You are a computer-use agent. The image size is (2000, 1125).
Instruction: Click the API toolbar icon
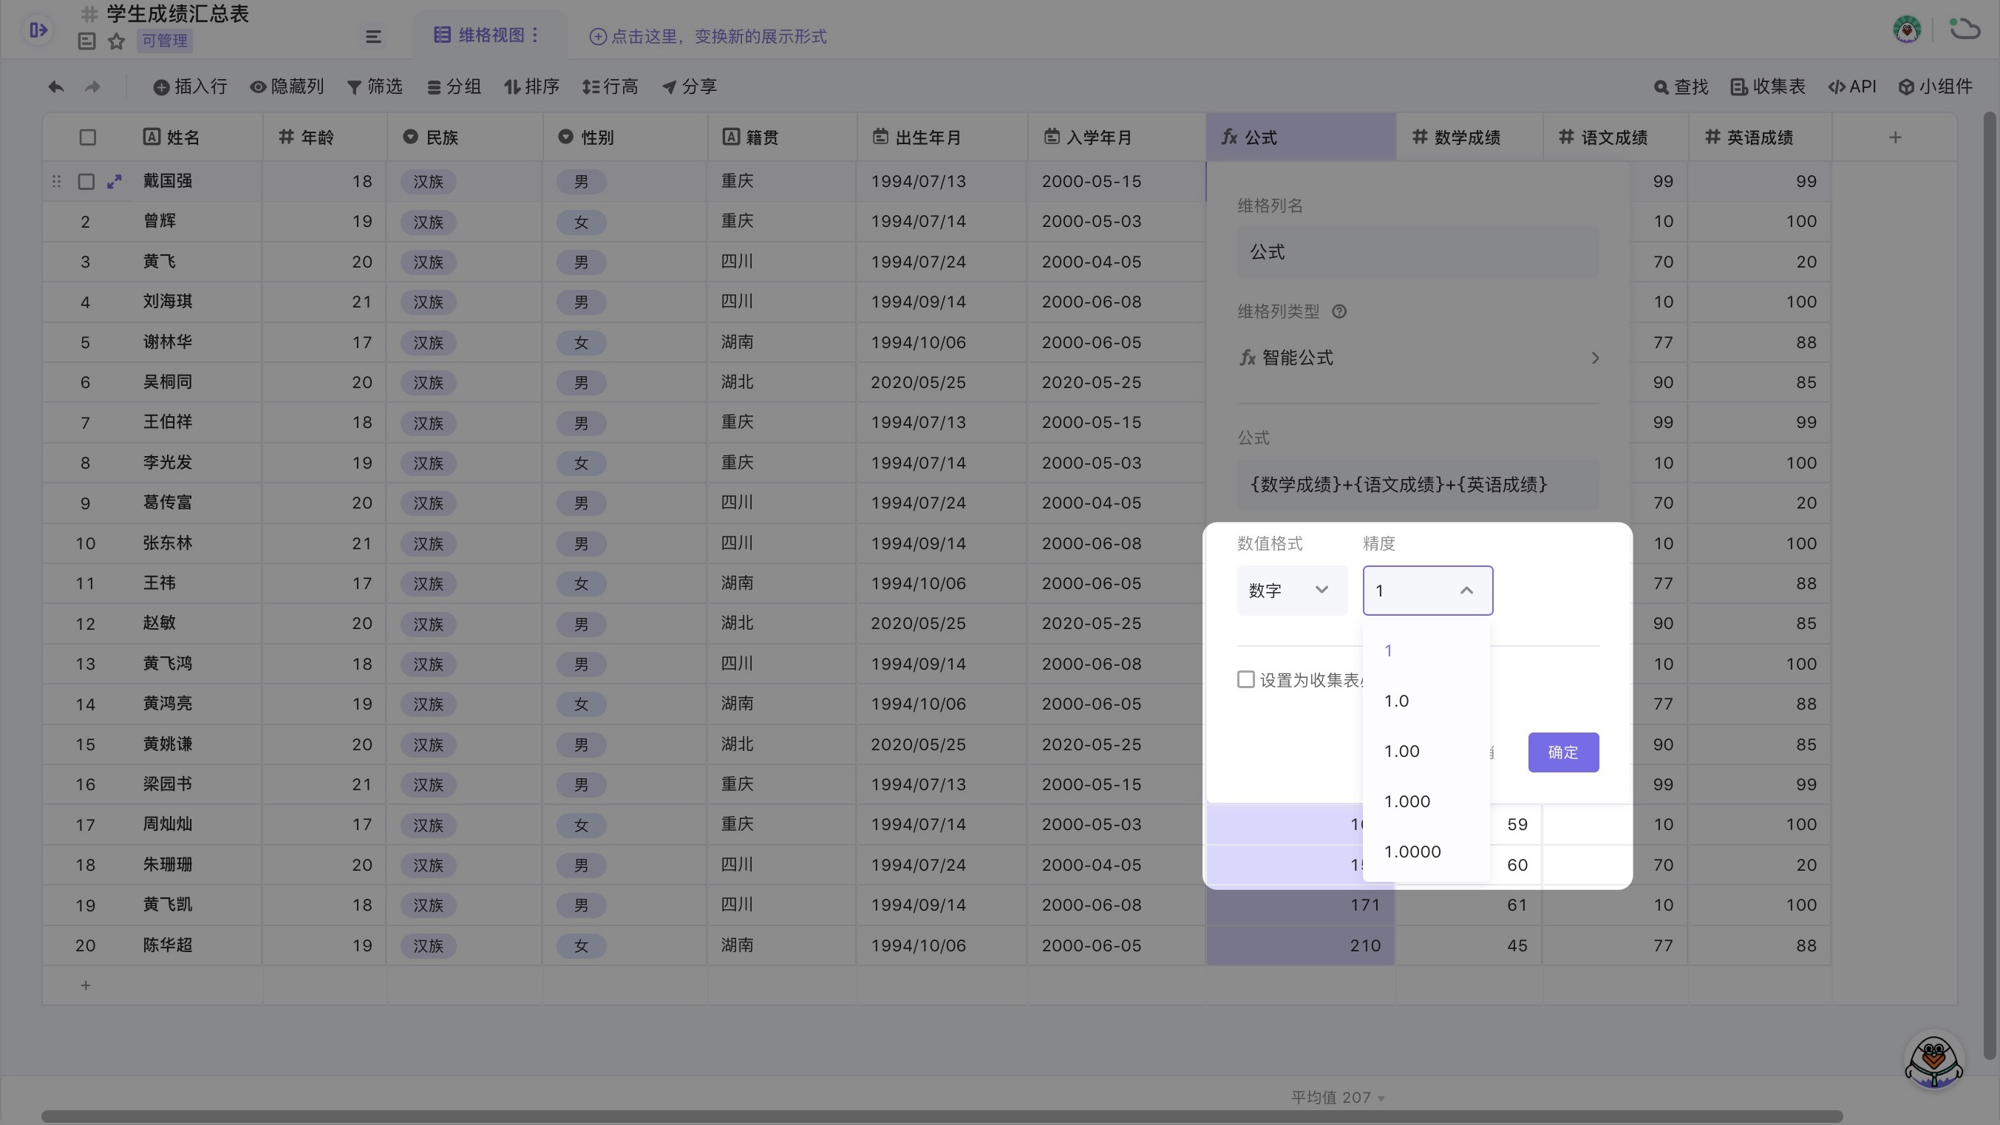pos(1853,87)
